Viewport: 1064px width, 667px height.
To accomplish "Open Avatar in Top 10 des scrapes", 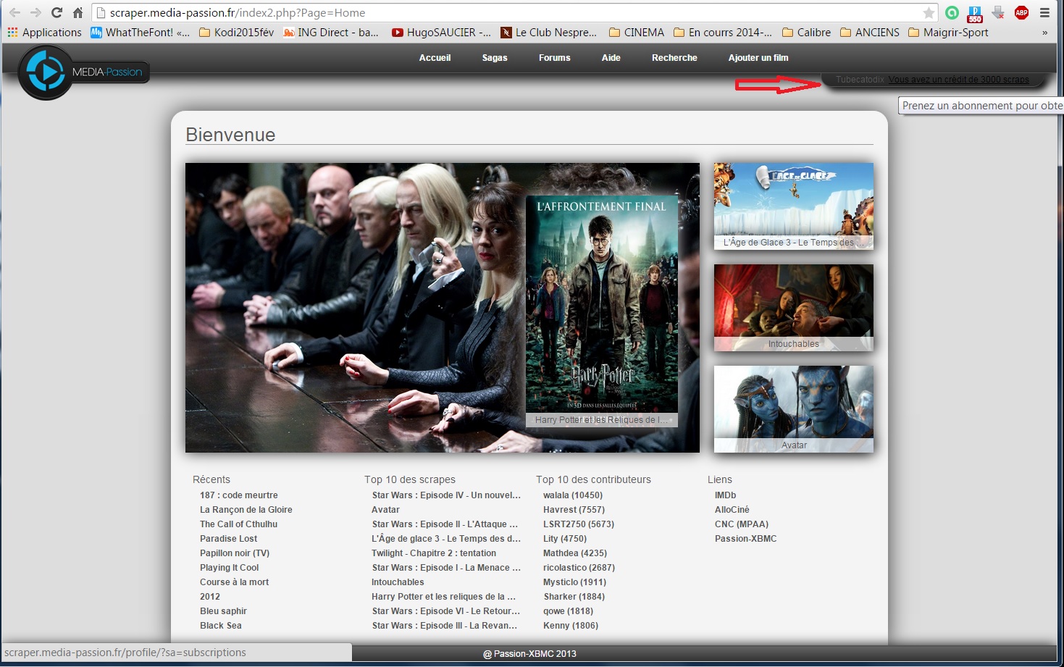I will coord(385,510).
